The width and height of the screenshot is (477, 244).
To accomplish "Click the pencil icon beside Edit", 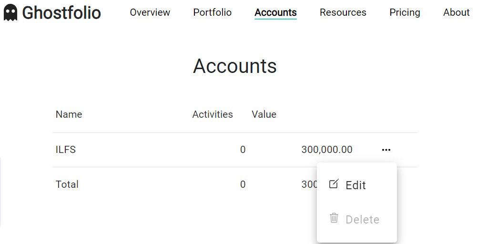I will coord(334,184).
